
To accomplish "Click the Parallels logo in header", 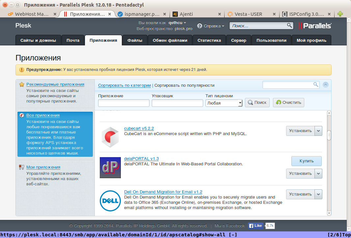I will pyautogui.click(x=315, y=26).
